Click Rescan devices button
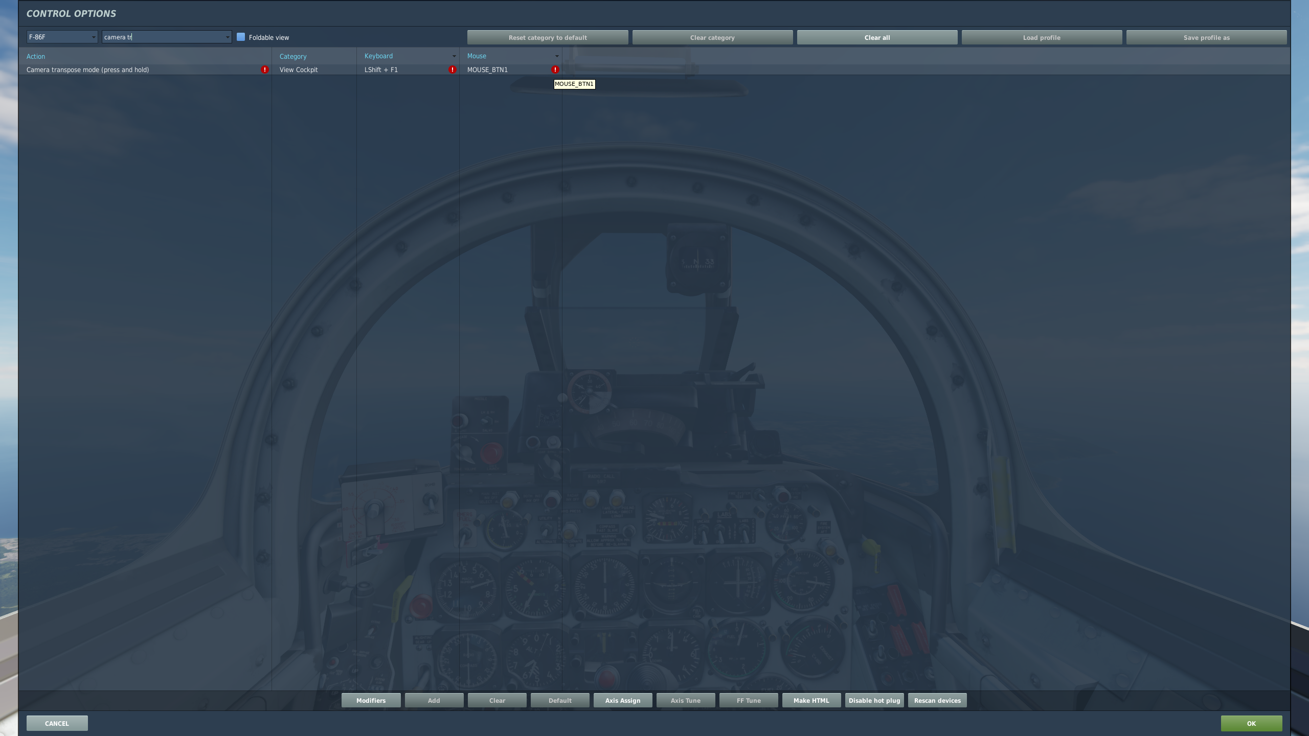Screen dimensions: 1309x736 937,700
